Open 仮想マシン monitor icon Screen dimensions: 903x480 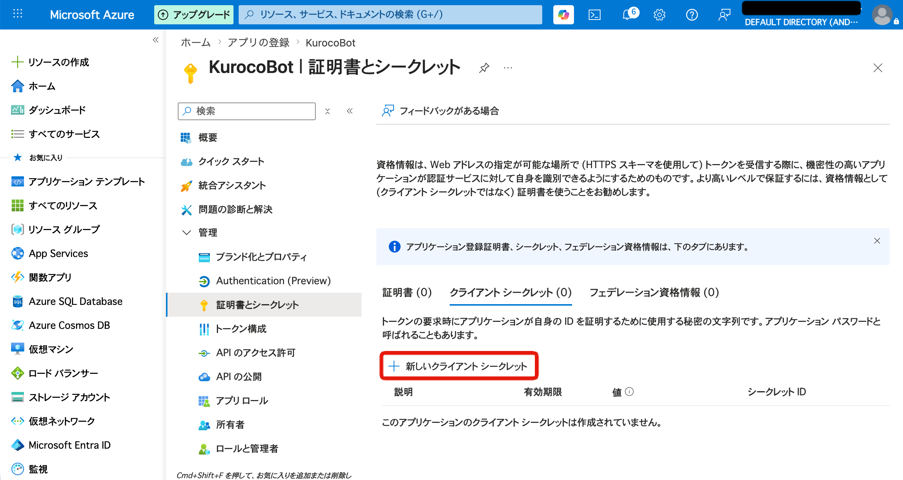pos(17,349)
